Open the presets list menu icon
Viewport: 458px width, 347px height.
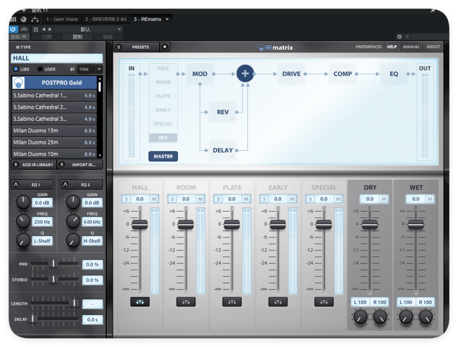pyautogui.click(x=119, y=47)
